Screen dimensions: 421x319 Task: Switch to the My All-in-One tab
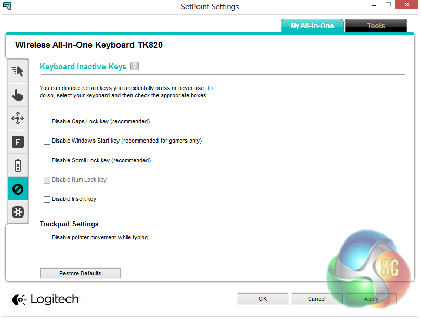point(312,26)
